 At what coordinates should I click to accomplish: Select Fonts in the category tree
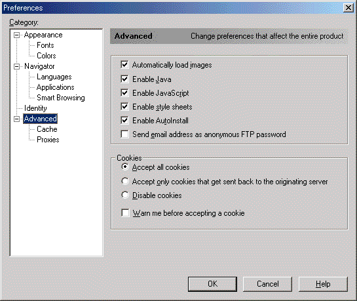45,45
